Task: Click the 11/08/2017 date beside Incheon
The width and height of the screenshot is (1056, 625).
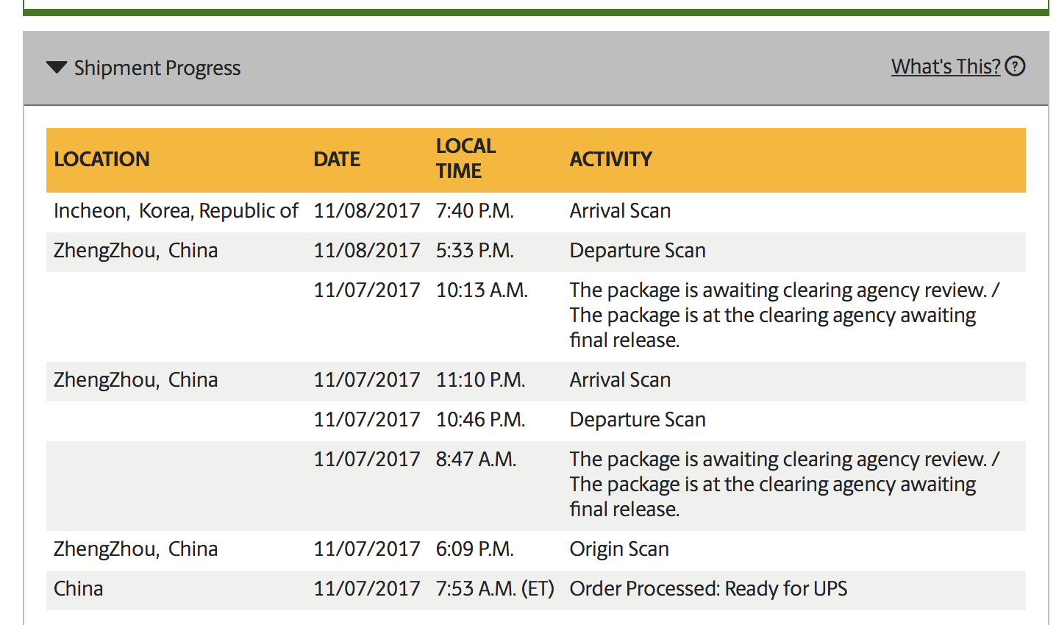Action: (x=366, y=211)
